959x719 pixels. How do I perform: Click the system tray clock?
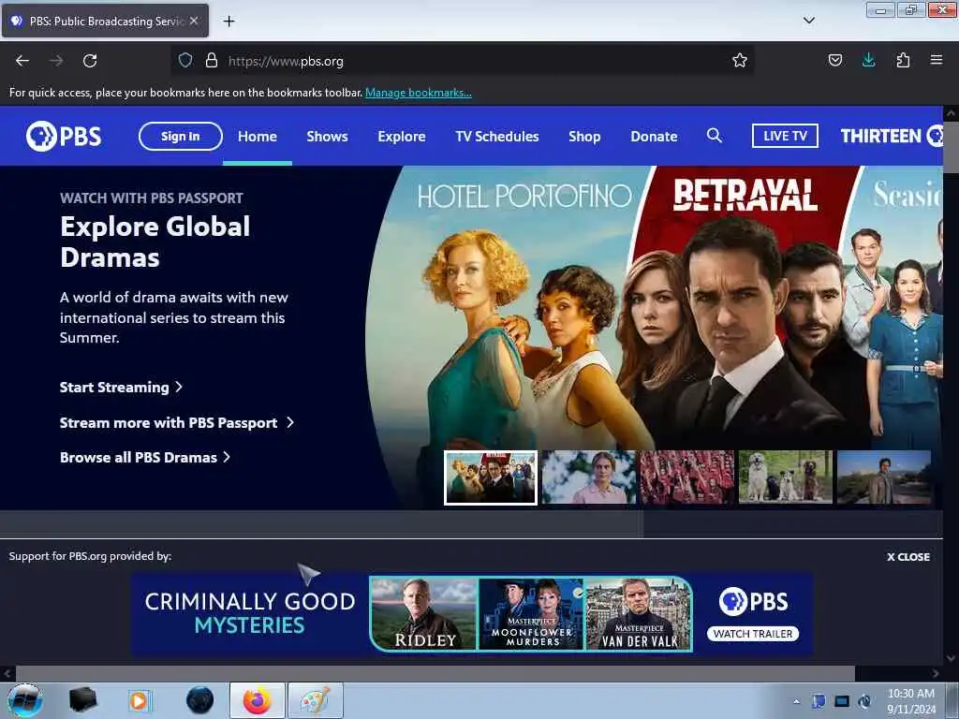(x=910, y=701)
